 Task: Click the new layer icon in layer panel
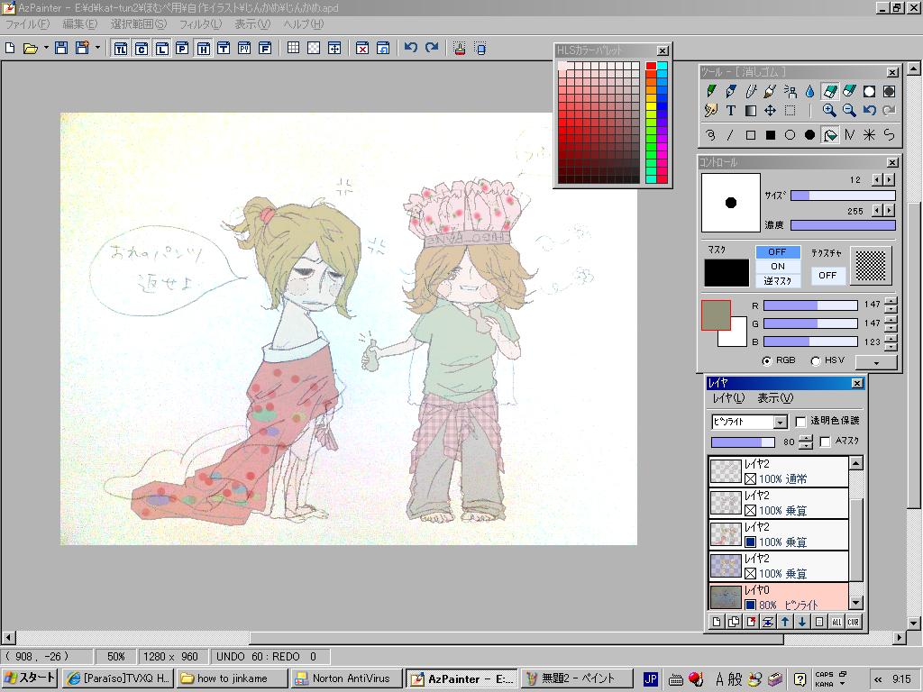coord(717,622)
